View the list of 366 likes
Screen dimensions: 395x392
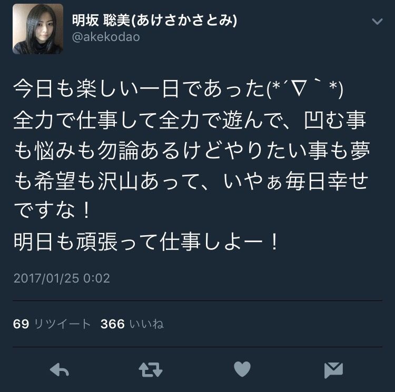tap(132, 324)
